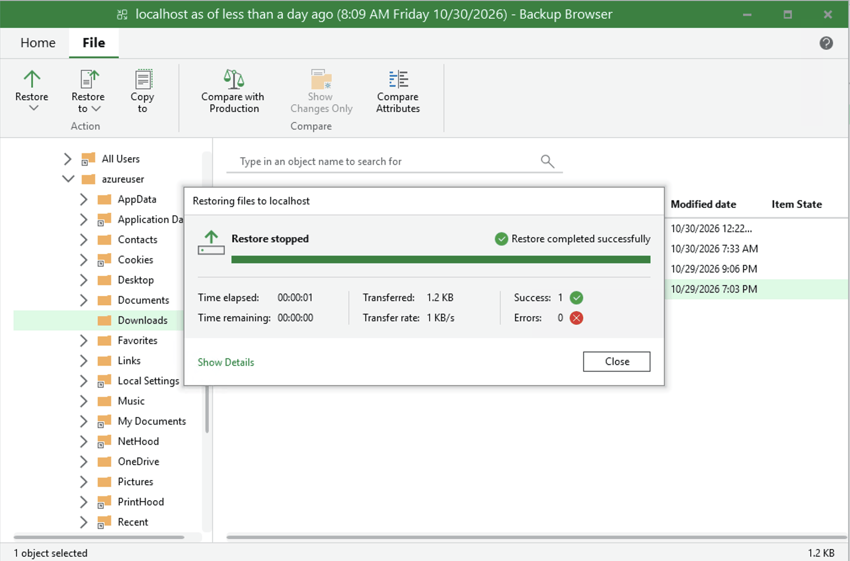The height and width of the screenshot is (561, 850).
Task: Click the OneDrive folder icon
Action: click(x=104, y=462)
